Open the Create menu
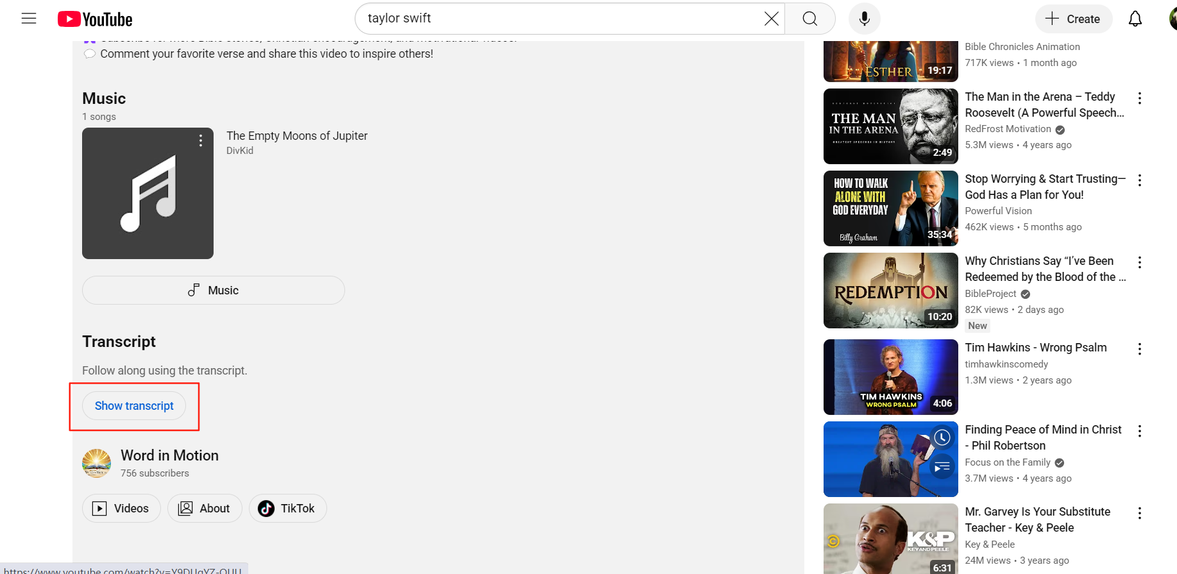This screenshot has height=574, width=1177. click(1073, 19)
